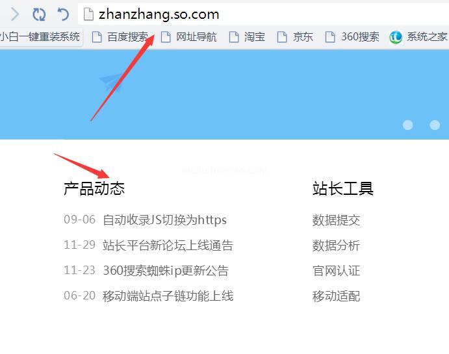Click the page icon in address bar
This screenshot has width=449, height=354.
coord(88,14)
